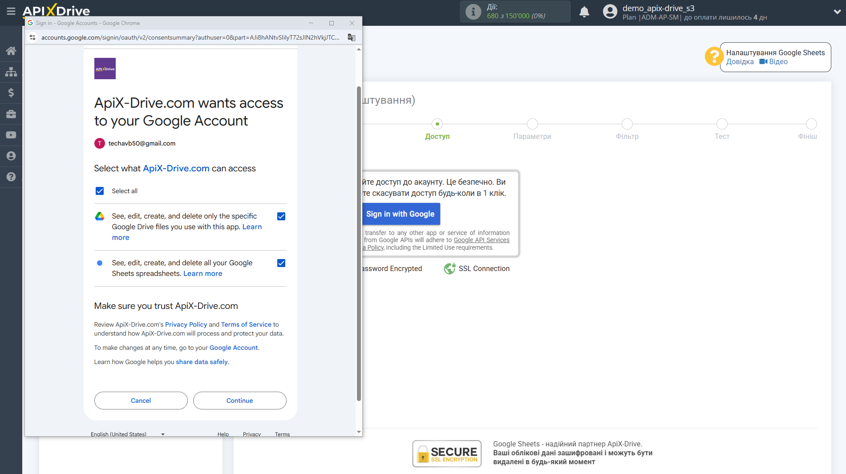This screenshot has height=474, width=846.
Task: Click the ApiX-Drive.com link in heading
Action: click(x=176, y=168)
